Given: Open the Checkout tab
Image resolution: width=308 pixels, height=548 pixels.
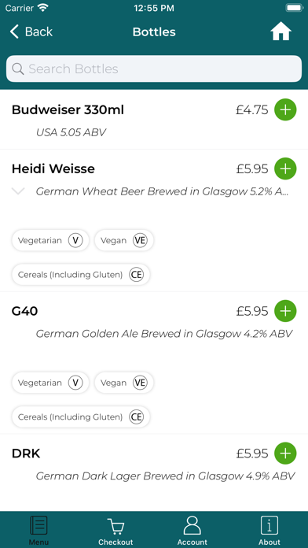Looking at the screenshot, I should pos(115,531).
